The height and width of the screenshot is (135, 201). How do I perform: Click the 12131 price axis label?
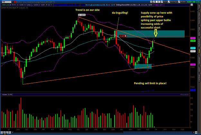[193, 51]
